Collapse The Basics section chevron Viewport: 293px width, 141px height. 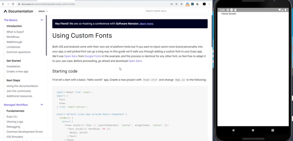[x=42, y=20]
